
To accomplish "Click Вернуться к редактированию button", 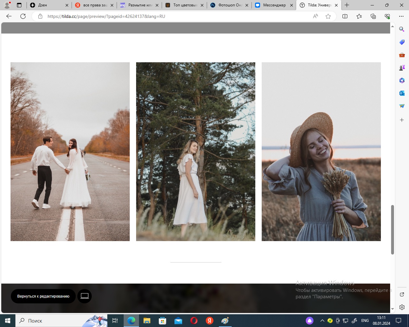I will [43, 296].
